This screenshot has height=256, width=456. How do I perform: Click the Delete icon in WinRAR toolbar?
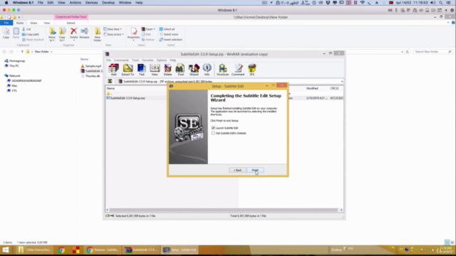(167, 70)
